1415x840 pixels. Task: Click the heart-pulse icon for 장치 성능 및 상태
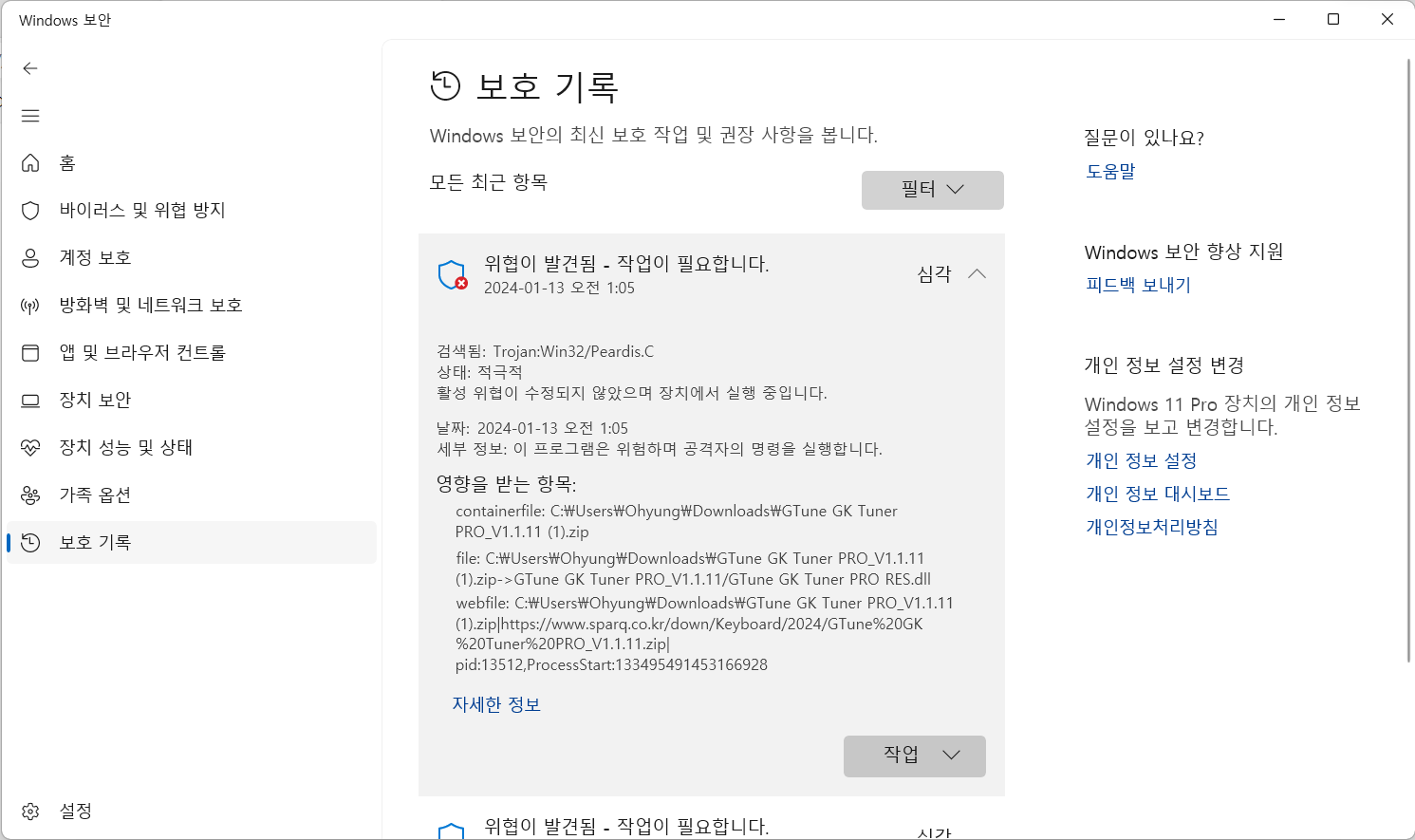point(30,448)
